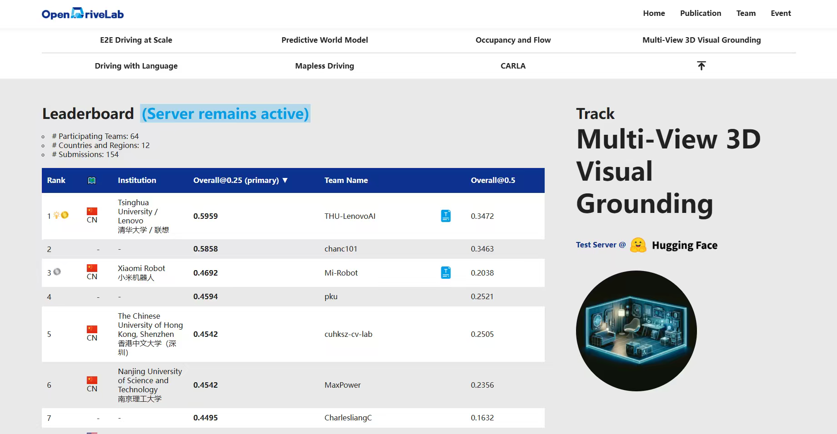Go to Home page
The image size is (837, 434).
[654, 13]
